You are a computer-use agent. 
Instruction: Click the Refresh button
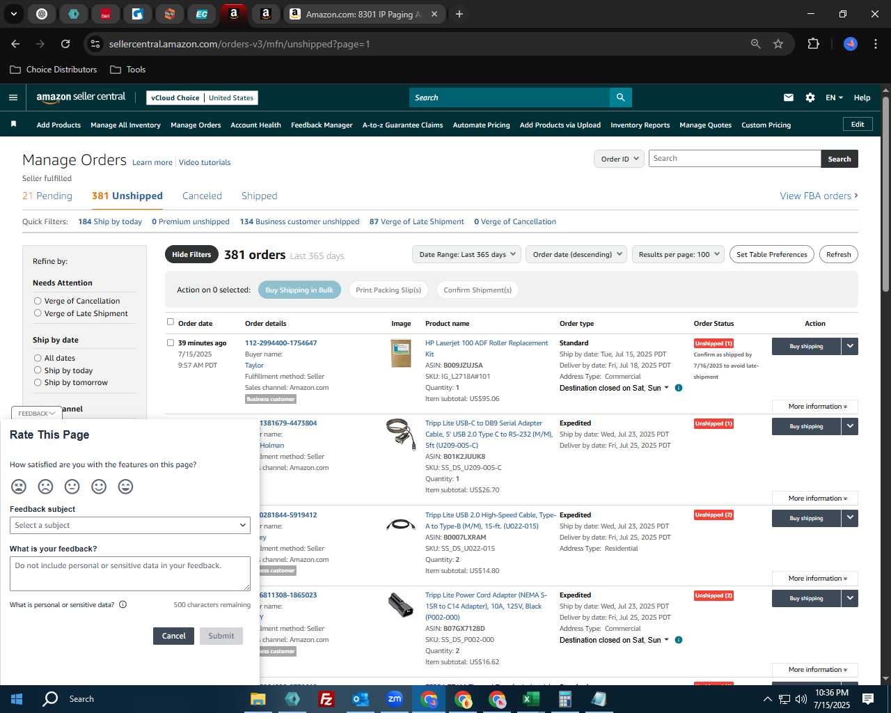838,254
